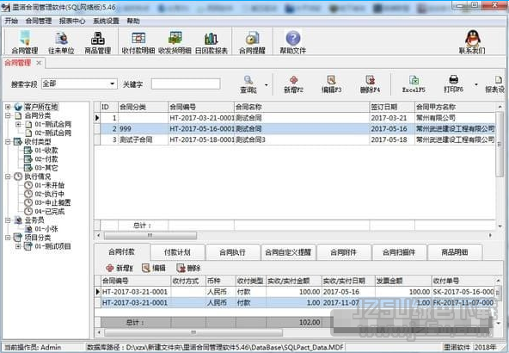Click the 报表设 report design icon

[495, 84]
